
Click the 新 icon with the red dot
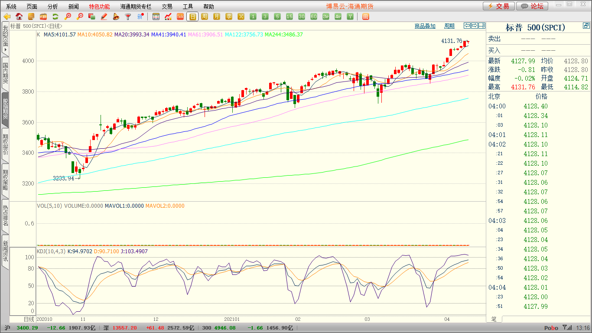coord(140,16)
